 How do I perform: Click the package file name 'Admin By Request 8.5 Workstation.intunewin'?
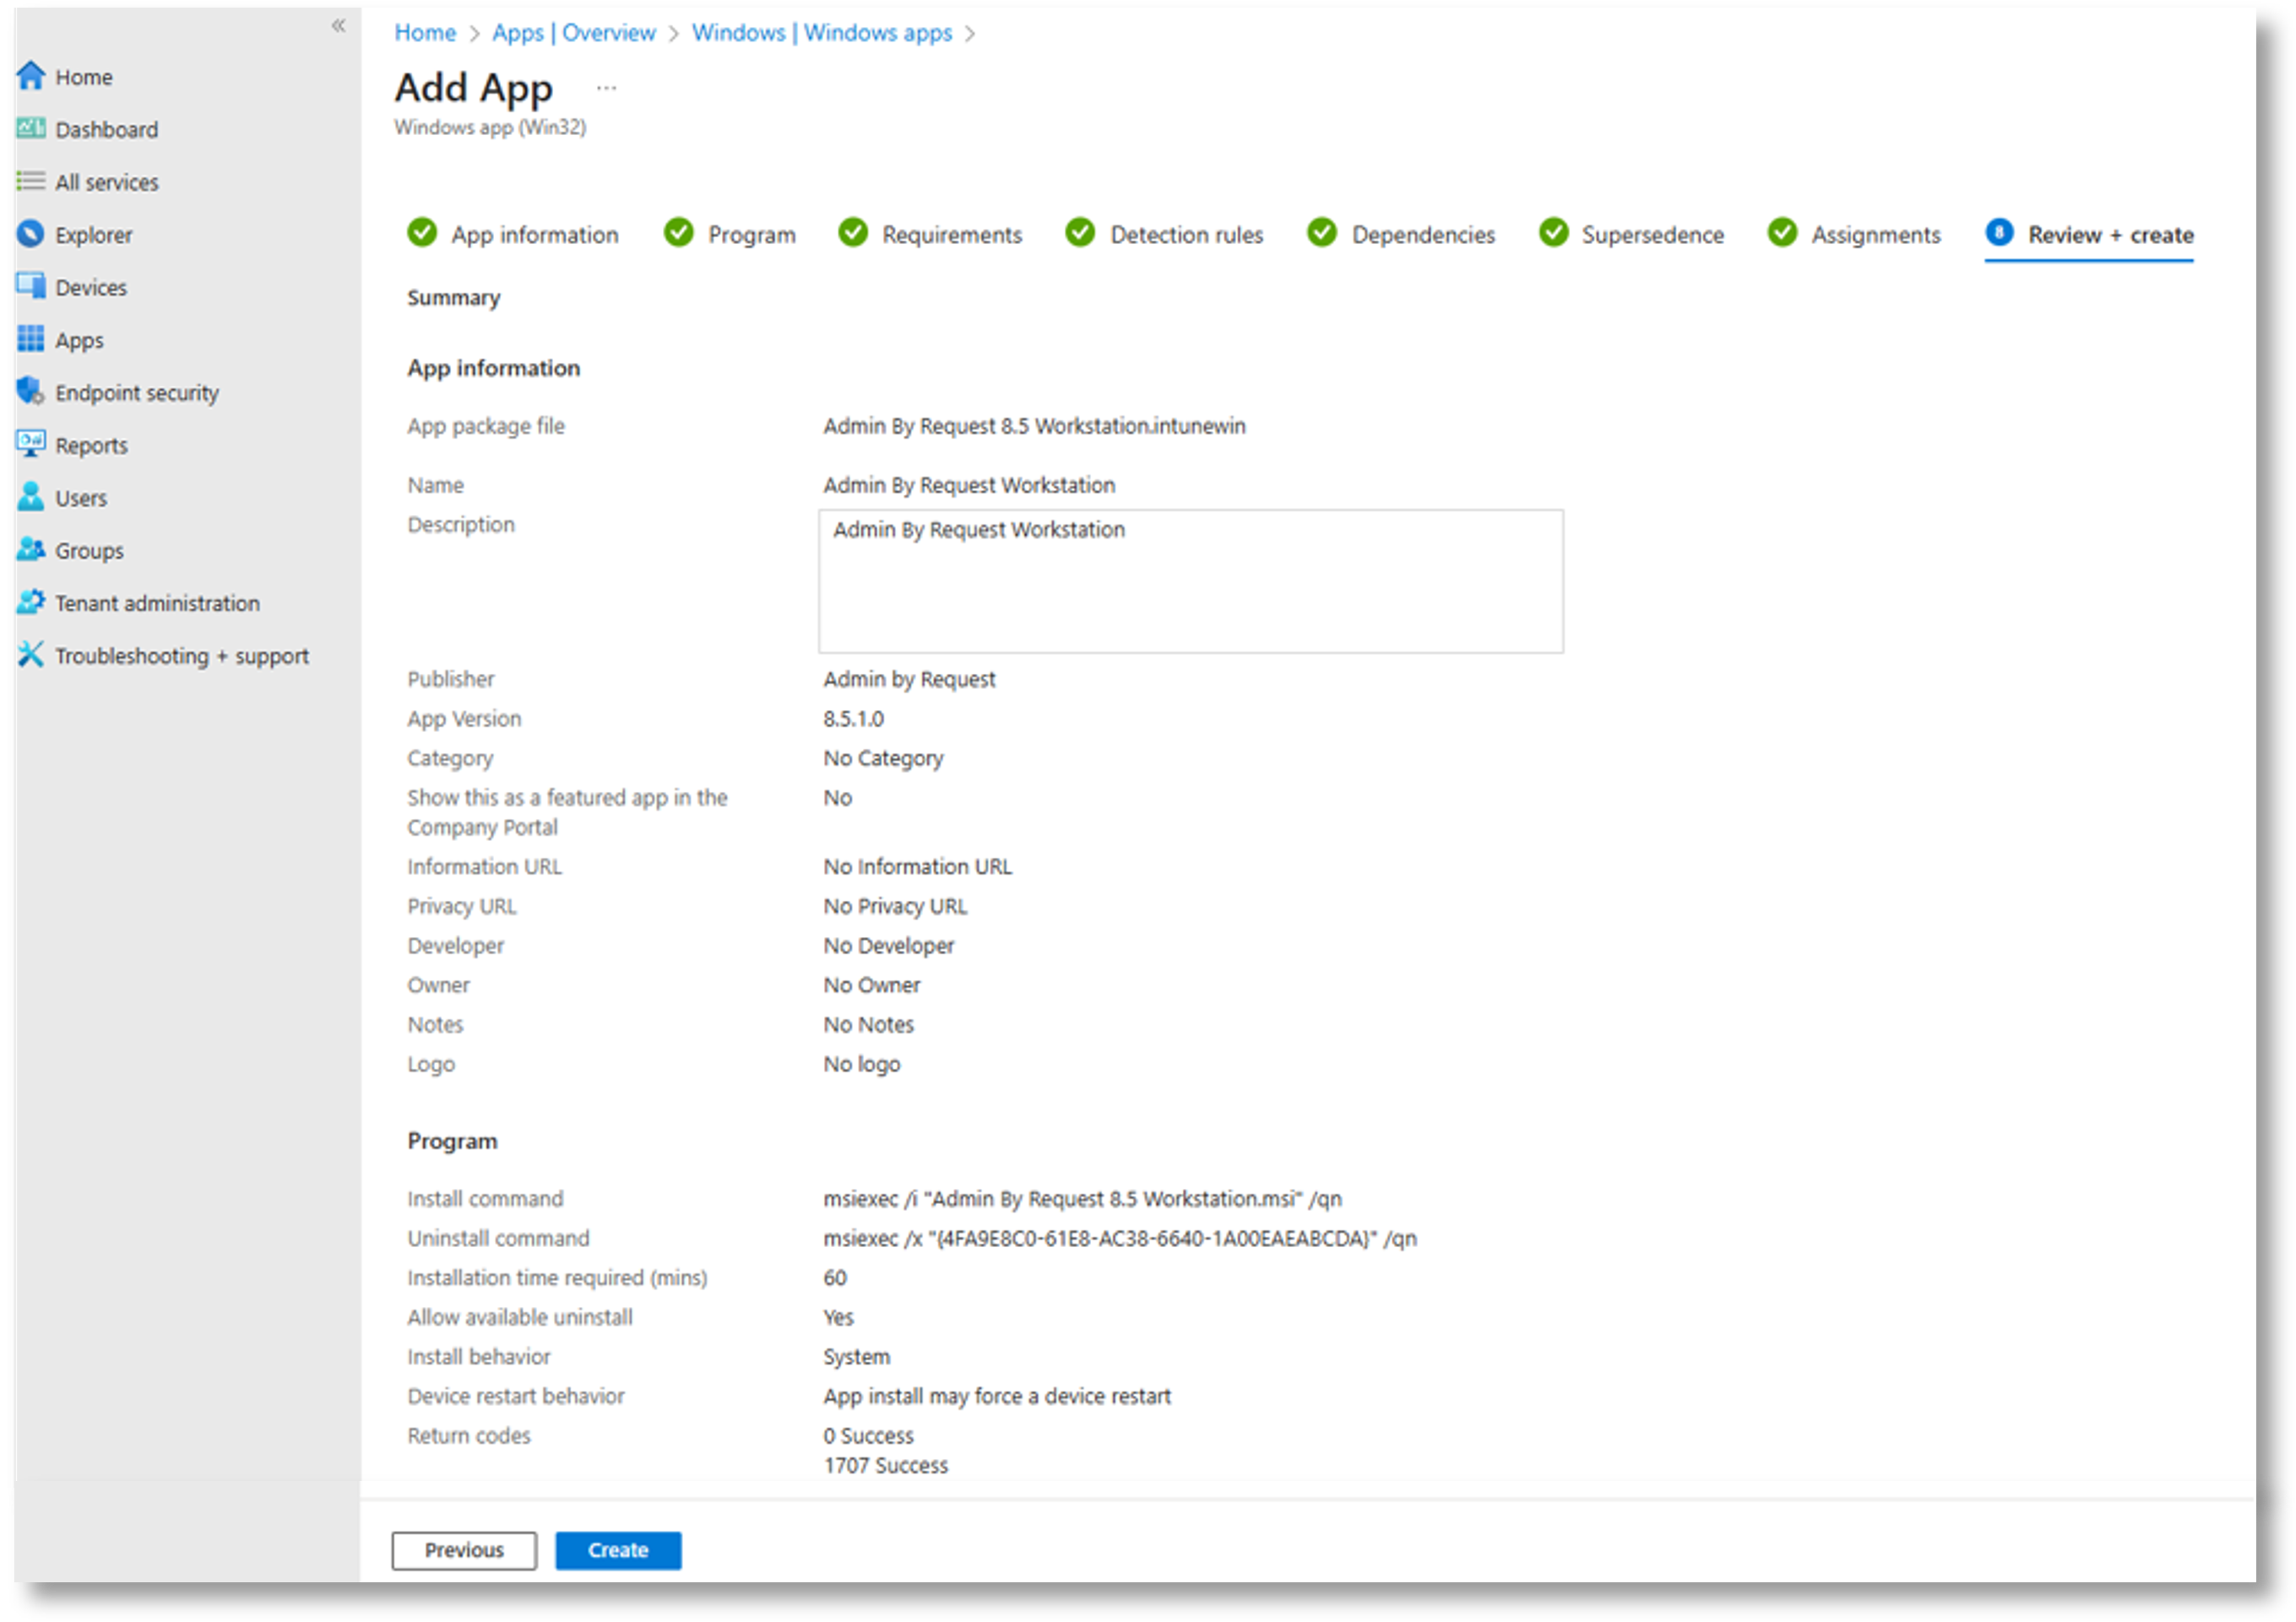pyautogui.click(x=1034, y=426)
